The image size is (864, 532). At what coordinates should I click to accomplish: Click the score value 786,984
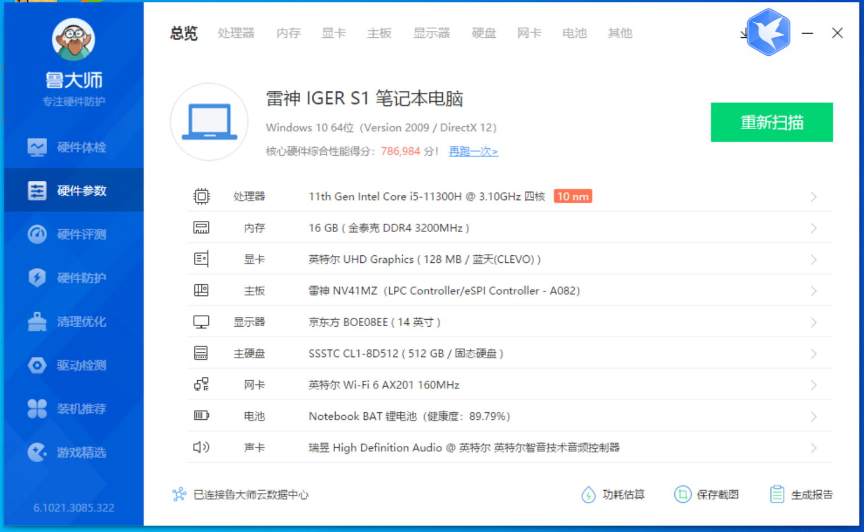[x=400, y=151]
